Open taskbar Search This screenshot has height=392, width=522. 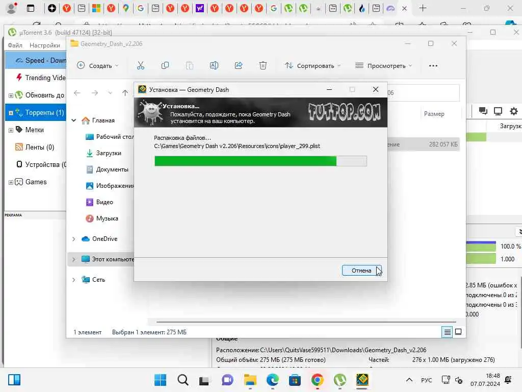coord(183,380)
